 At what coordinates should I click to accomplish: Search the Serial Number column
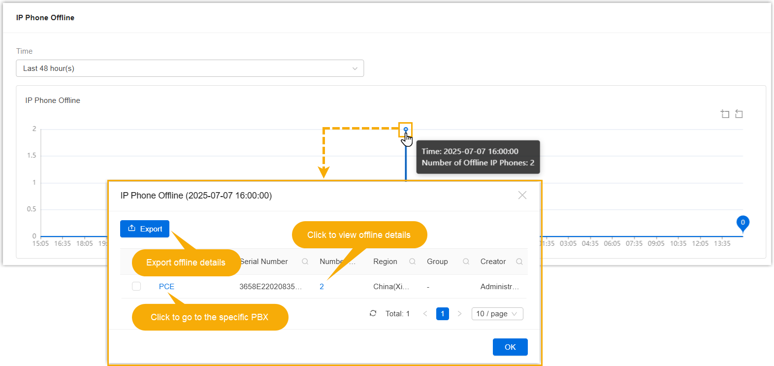(305, 262)
